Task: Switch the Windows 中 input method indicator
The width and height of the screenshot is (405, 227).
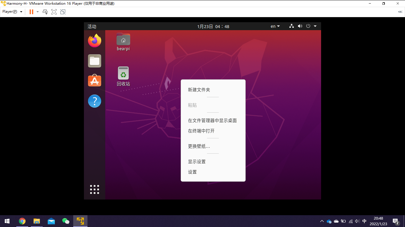Action: pyautogui.click(x=364, y=221)
